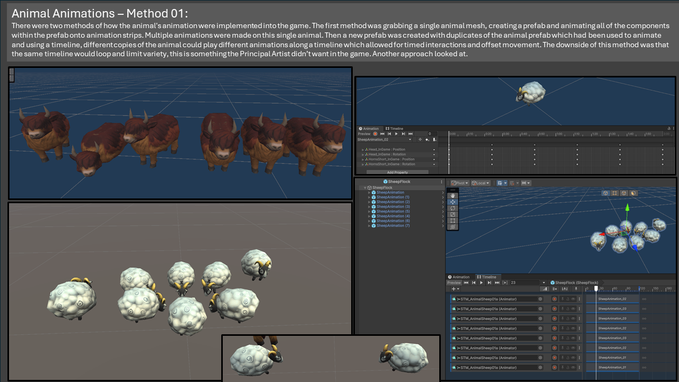This screenshot has height=382, width=679.
Task: Open the Pivot handle position dropdown
Action: pyautogui.click(x=460, y=183)
